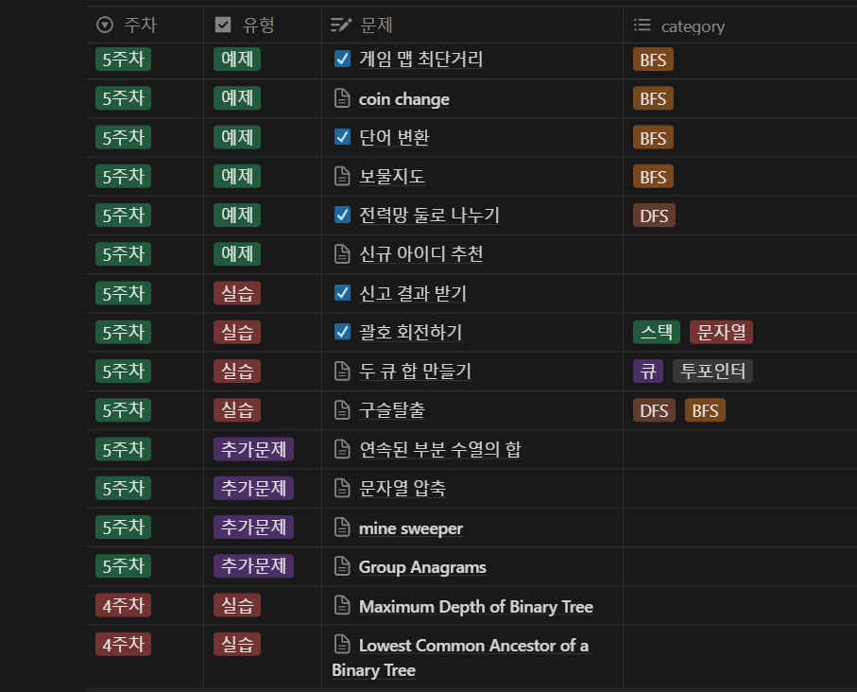Open the mine sweeper page
This screenshot has height=692, width=857.
click(410, 528)
